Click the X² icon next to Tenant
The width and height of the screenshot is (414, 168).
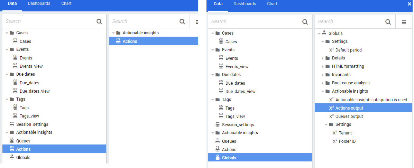334,133
